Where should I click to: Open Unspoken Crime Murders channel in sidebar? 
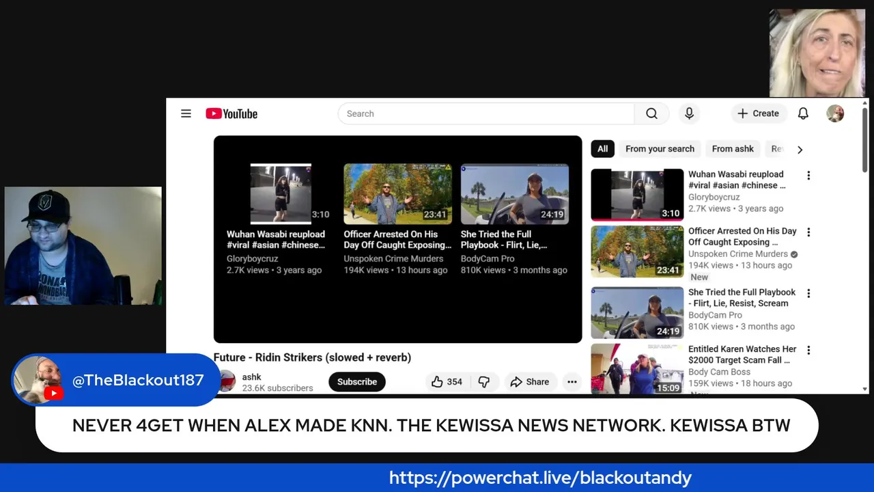[738, 254]
